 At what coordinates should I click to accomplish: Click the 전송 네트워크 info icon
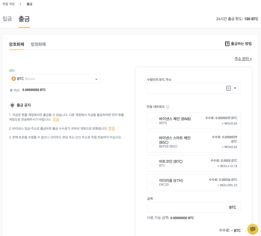(168, 107)
